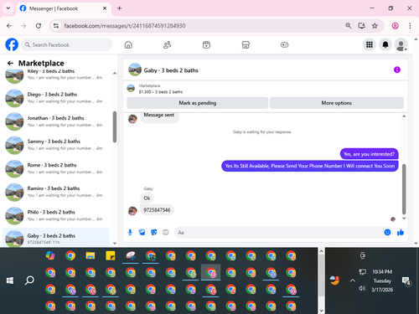
Task: Open Windows taskbar search
Action: point(29,281)
